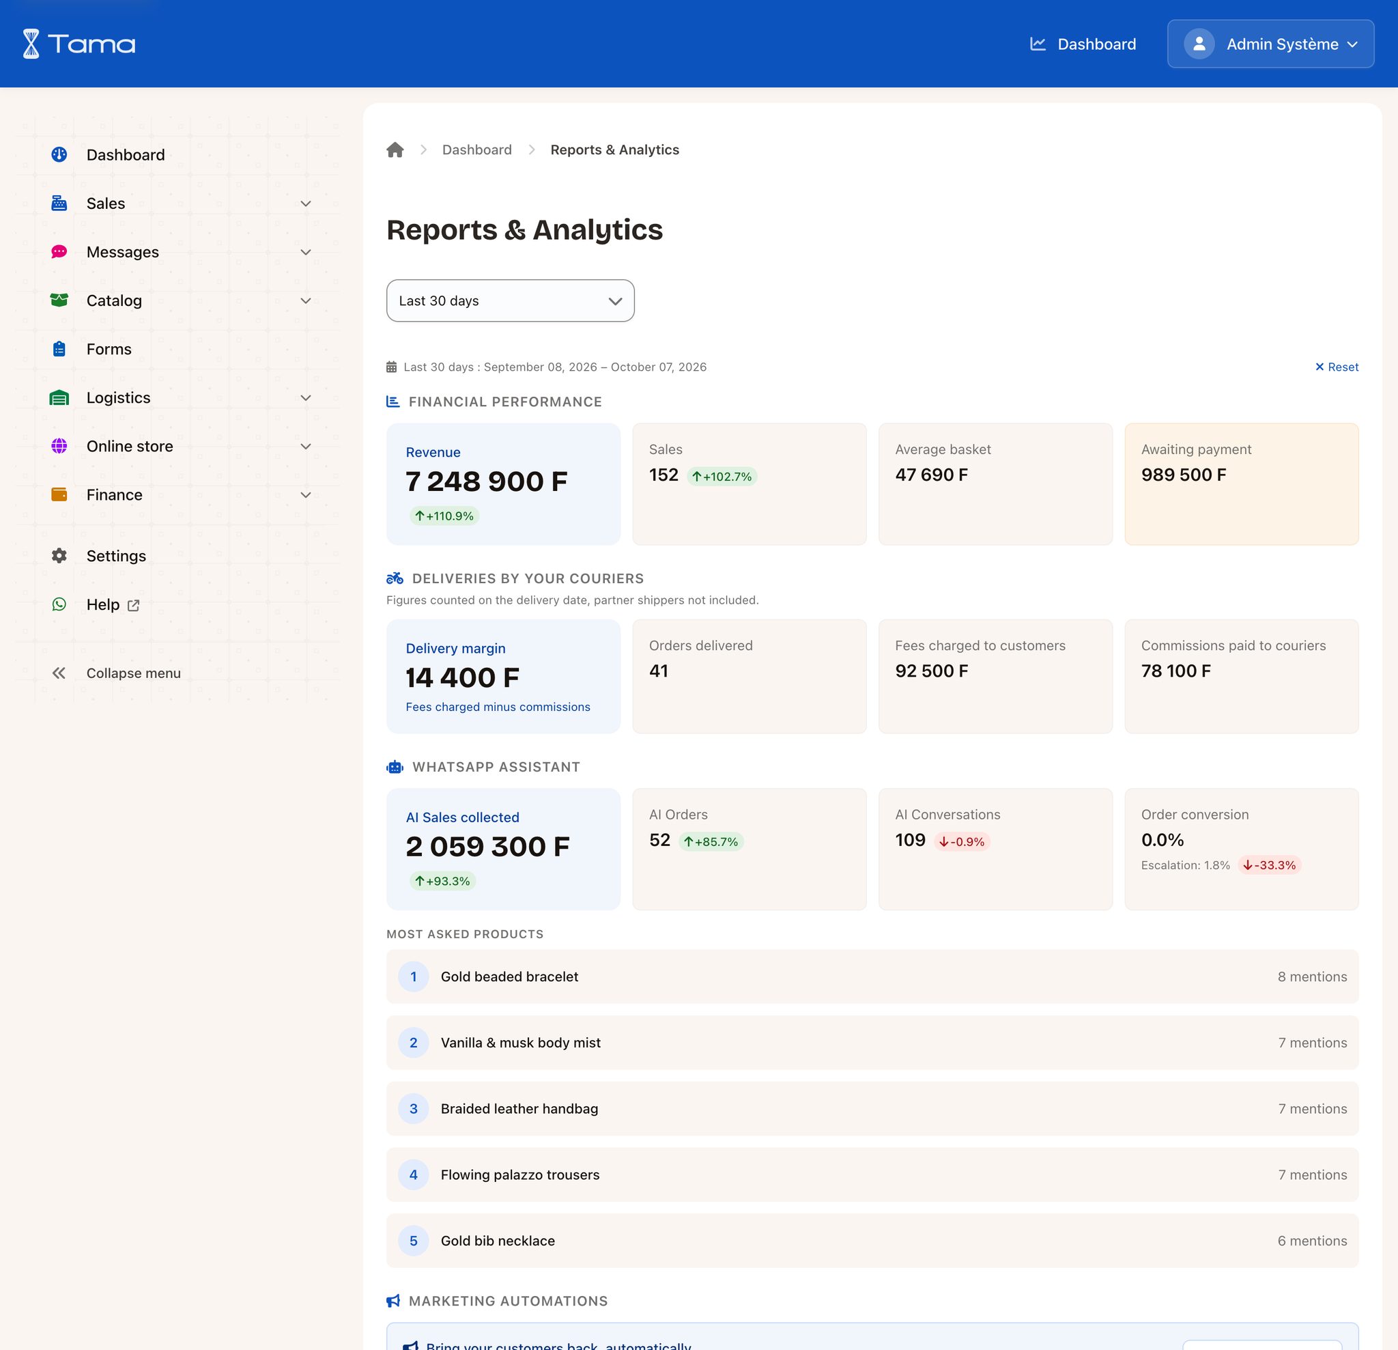Click the Catalog box icon
1398x1350 pixels.
59,300
